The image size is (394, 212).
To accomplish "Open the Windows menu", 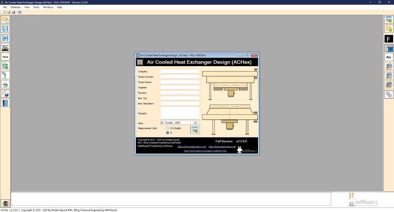I will pos(48,7).
